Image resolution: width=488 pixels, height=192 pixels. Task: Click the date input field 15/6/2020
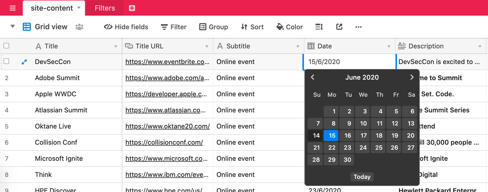pos(350,62)
